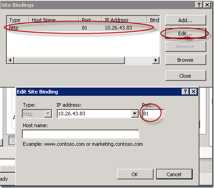Close the Site Bindings dialog via Close button
Viewport: 214px width, 188px height.
185,75
